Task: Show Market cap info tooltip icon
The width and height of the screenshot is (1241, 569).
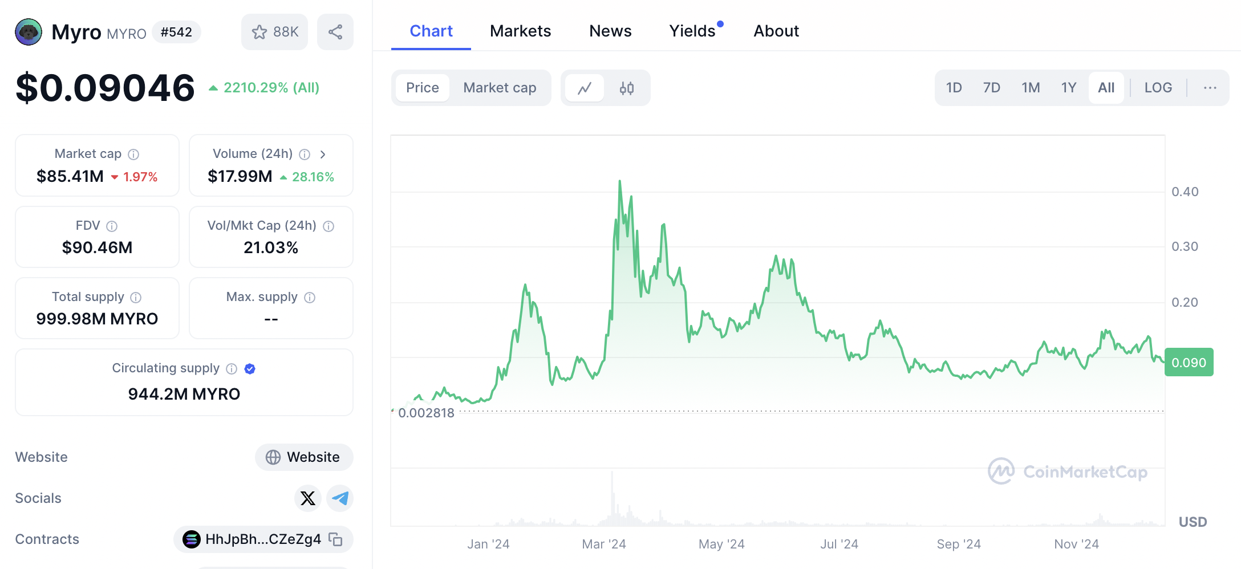Action: 133,155
